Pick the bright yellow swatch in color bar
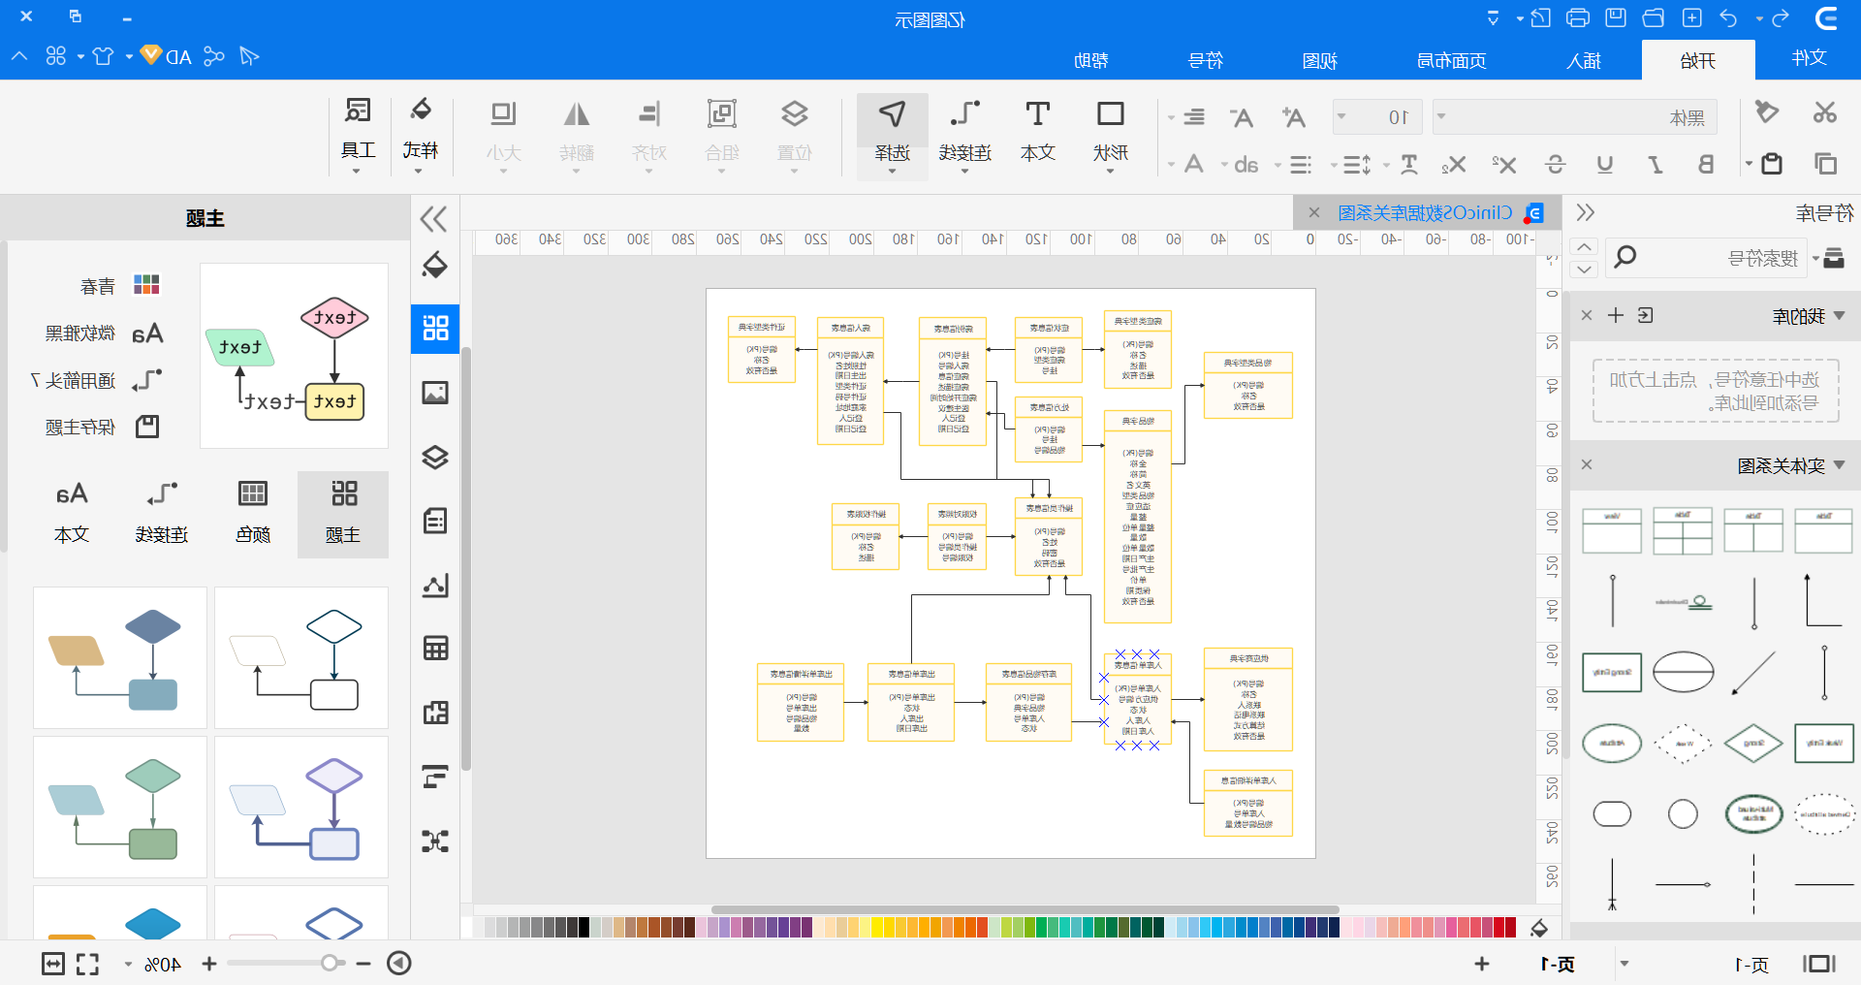 tap(876, 928)
